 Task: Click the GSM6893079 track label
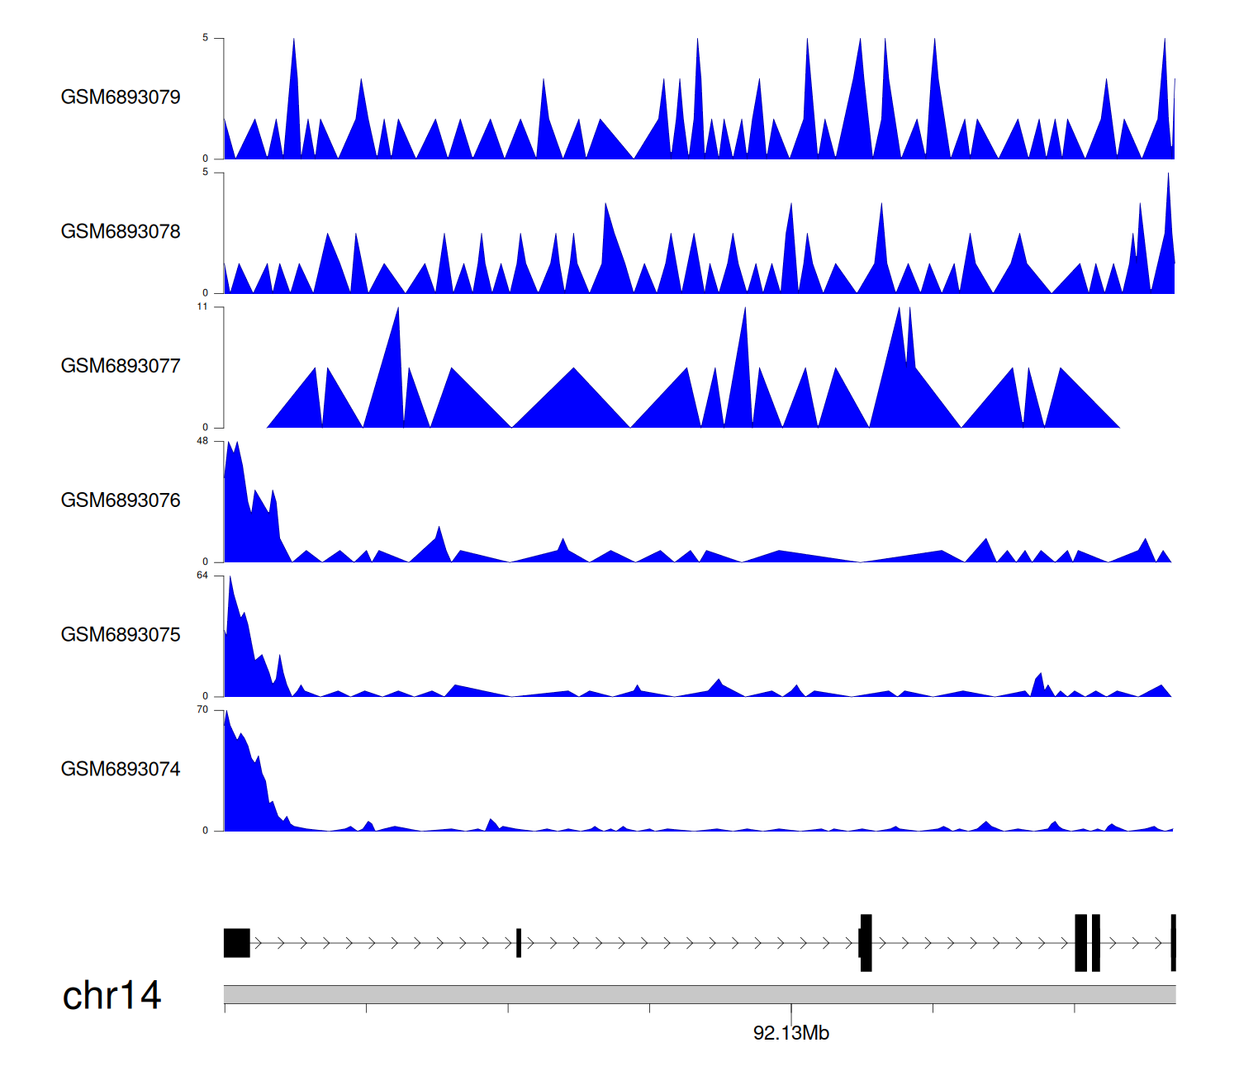click(x=121, y=97)
